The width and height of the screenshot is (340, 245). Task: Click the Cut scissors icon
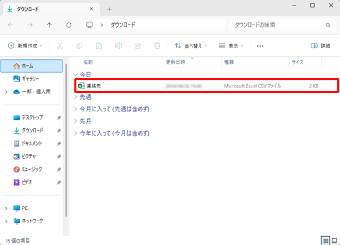[x=60, y=46]
